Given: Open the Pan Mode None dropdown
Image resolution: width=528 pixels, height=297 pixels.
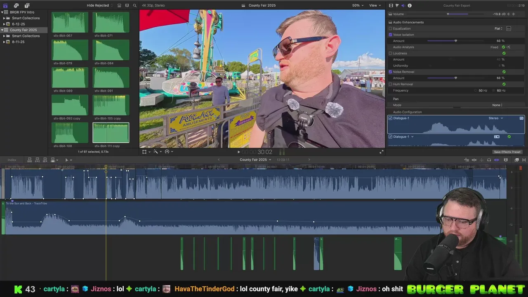Looking at the screenshot, I should [497, 105].
